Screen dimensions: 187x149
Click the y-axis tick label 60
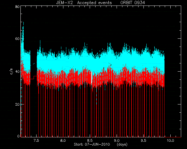[x=17, y=39]
